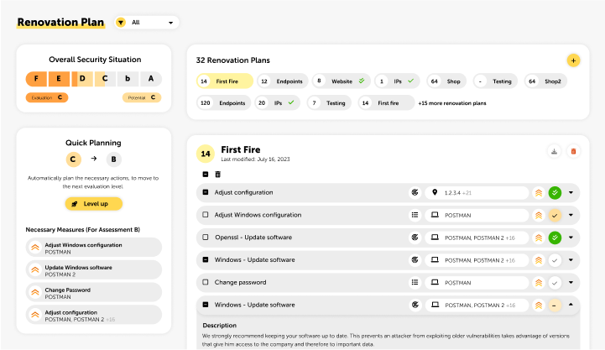Expand the Change password row

tap(571, 283)
